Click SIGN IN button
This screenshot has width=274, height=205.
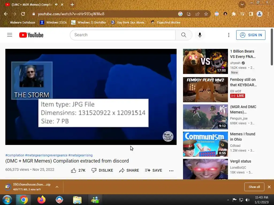pyautogui.click(x=251, y=35)
